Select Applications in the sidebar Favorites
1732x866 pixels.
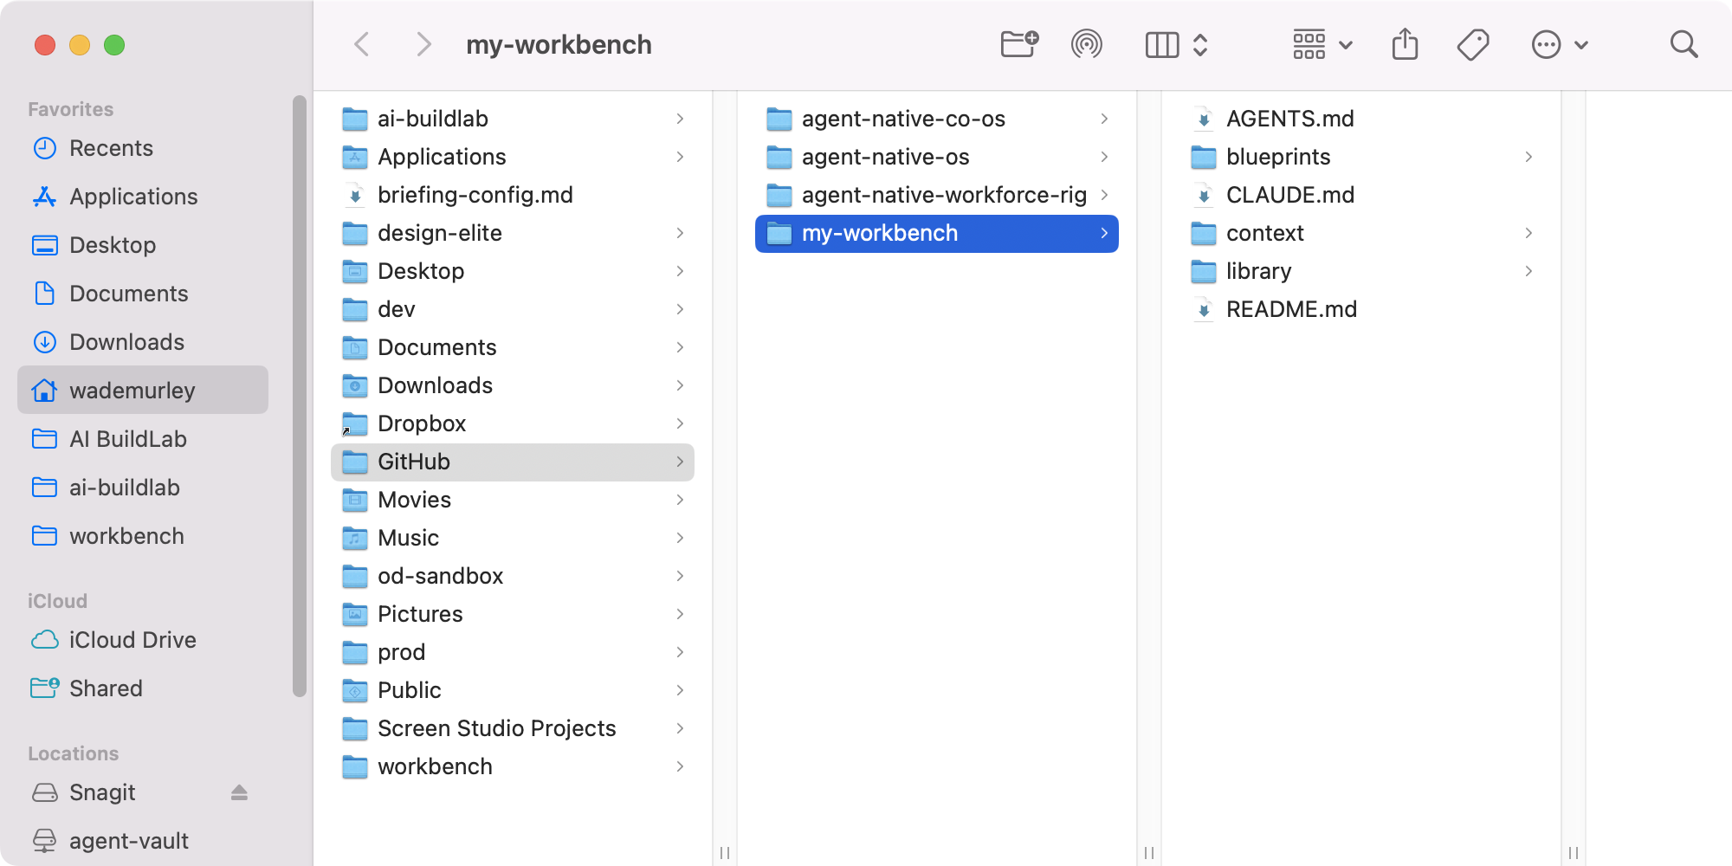click(x=143, y=197)
